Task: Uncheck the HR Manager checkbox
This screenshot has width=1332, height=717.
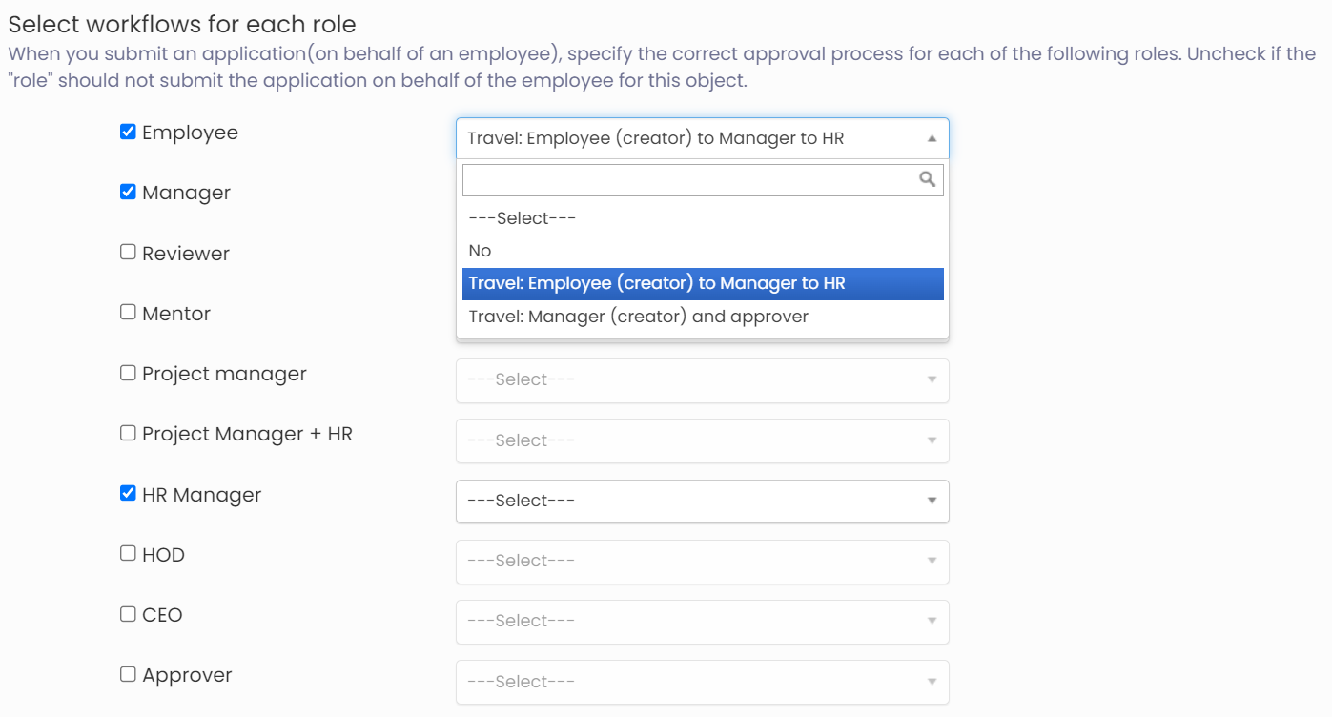Action: point(128,493)
